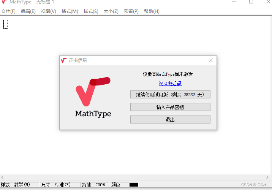The image size is (272, 190).
Task: Open the 预置(P) menu
Action: point(131,11)
